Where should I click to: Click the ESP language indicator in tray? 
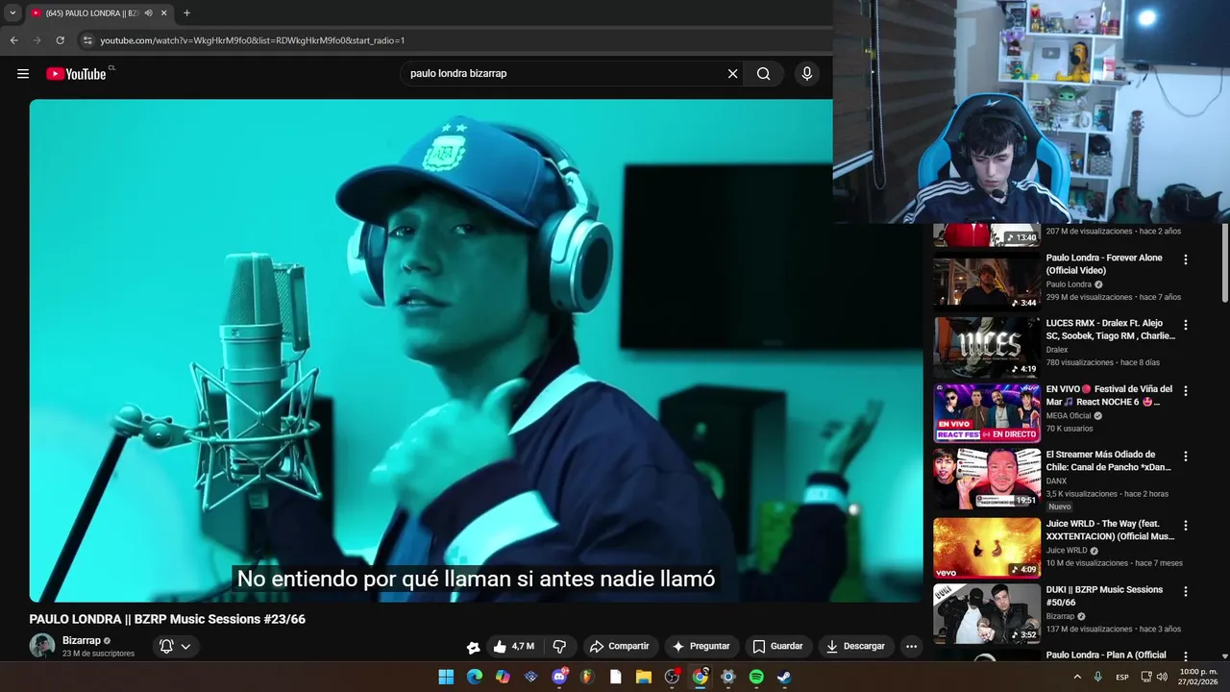pyautogui.click(x=1122, y=677)
